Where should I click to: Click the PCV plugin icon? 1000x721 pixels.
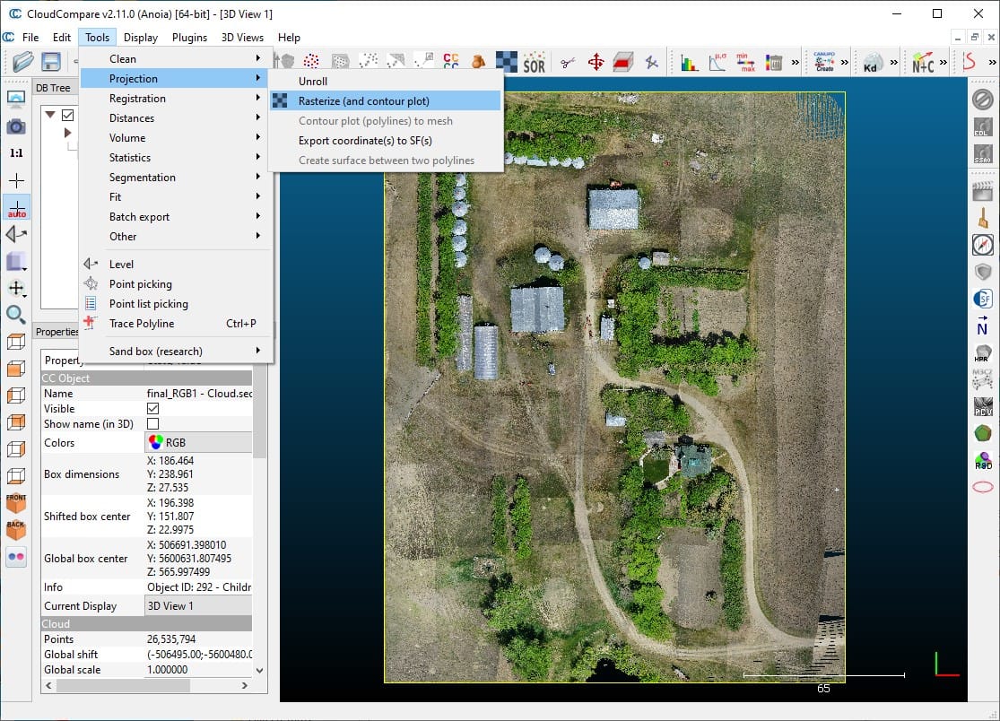[x=983, y=407]
